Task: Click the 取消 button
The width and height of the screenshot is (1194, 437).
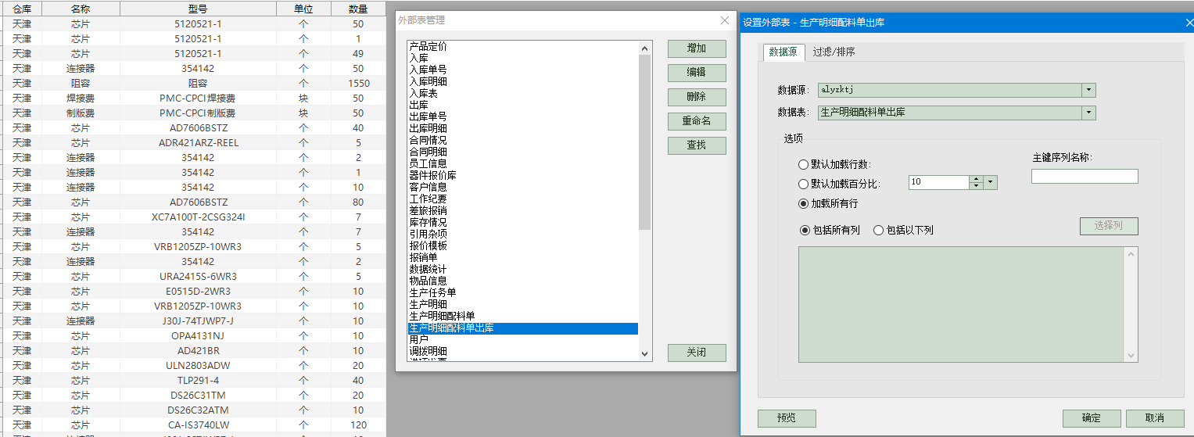Action: [x=1155, y=418]
